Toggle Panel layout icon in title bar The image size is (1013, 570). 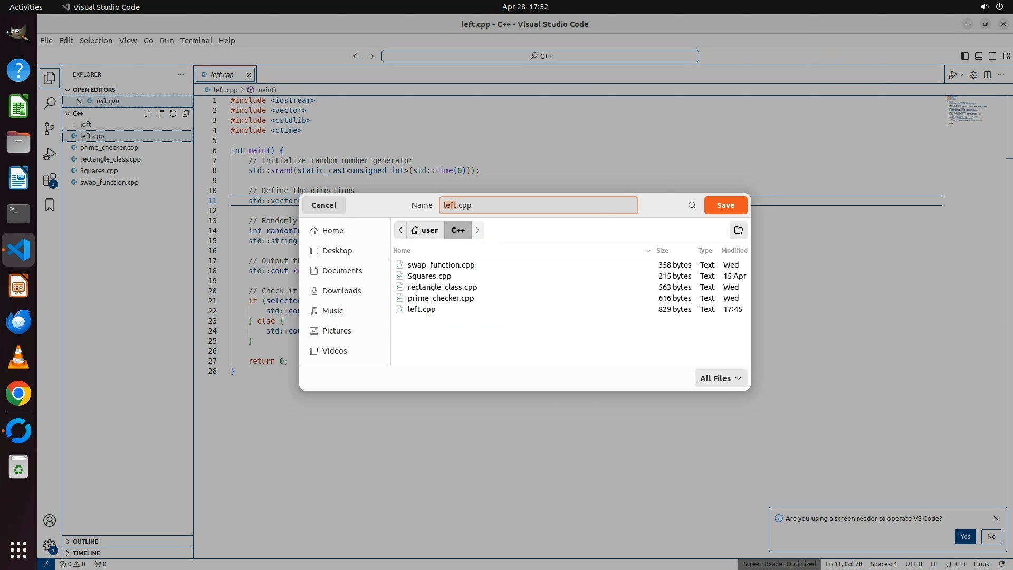(978, 56)
